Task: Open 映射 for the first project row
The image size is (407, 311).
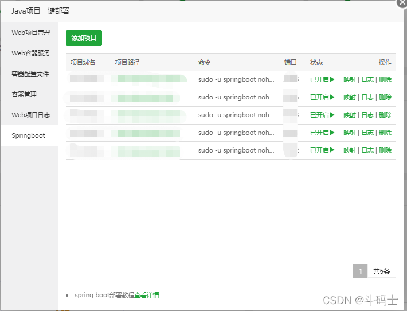Action: click(350, 79)
